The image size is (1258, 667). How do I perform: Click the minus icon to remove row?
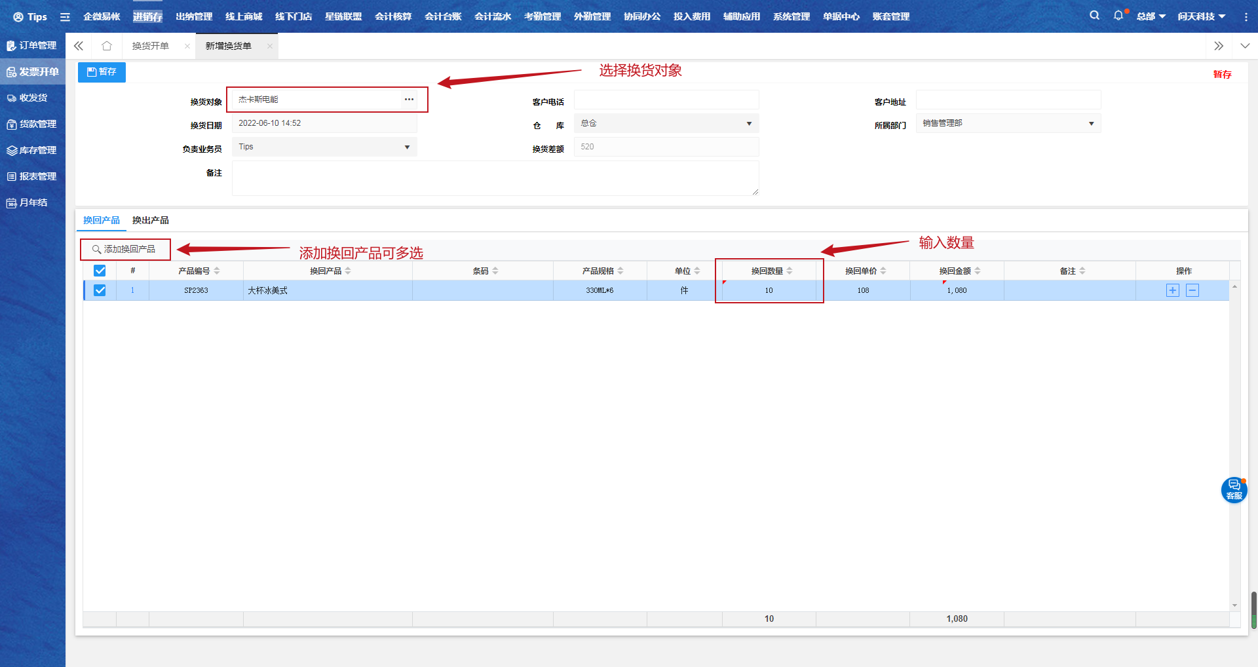pyautogui.click(x=1192, y=290)
